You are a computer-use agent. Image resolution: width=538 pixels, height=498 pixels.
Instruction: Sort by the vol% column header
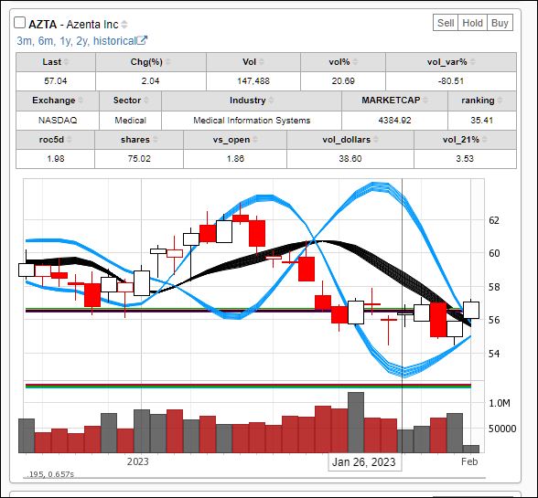click(343, 62)
